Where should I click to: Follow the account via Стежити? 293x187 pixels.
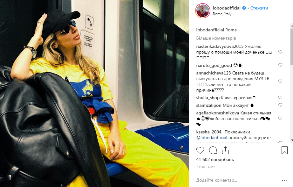pyautogui.click(x=259, y=8)
